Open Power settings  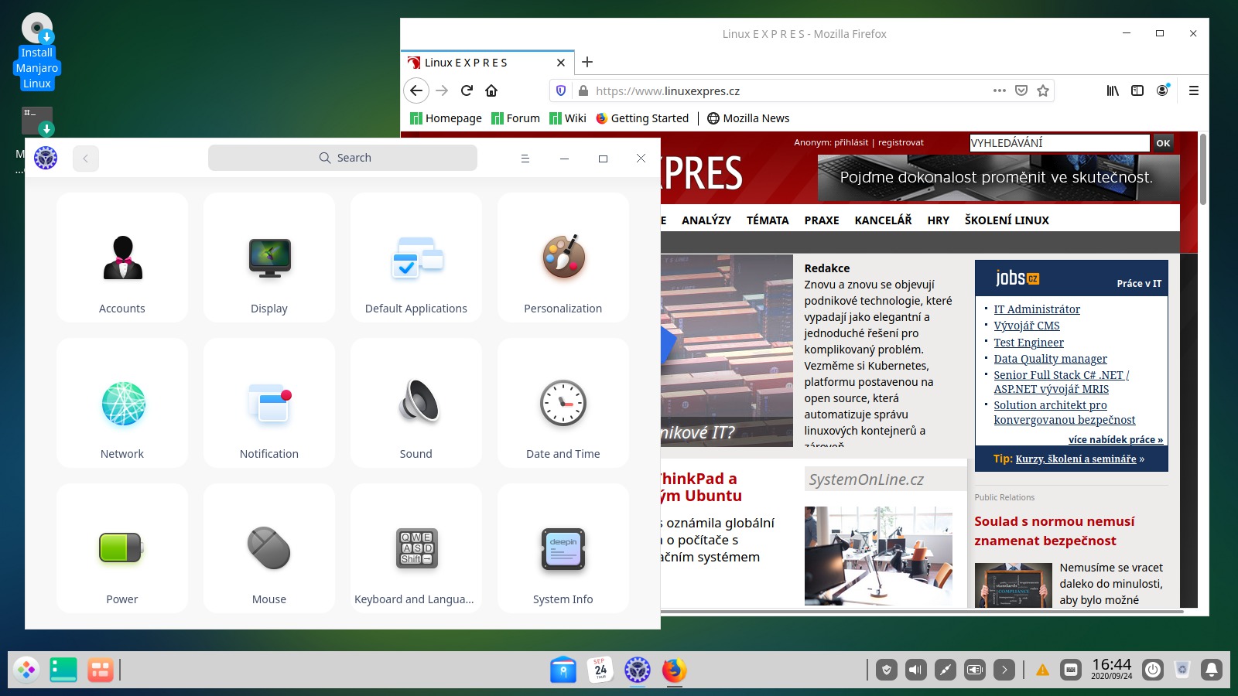[122, 548]
